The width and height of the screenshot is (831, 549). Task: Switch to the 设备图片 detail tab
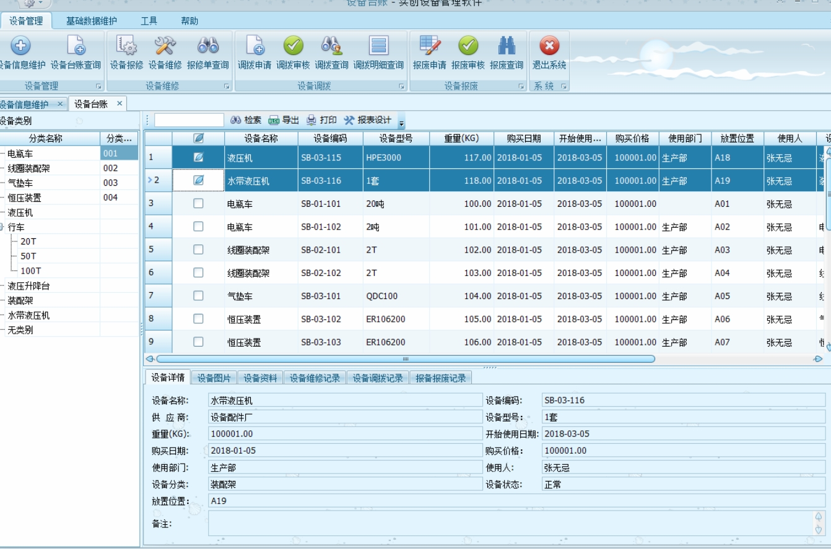[214, 378]
